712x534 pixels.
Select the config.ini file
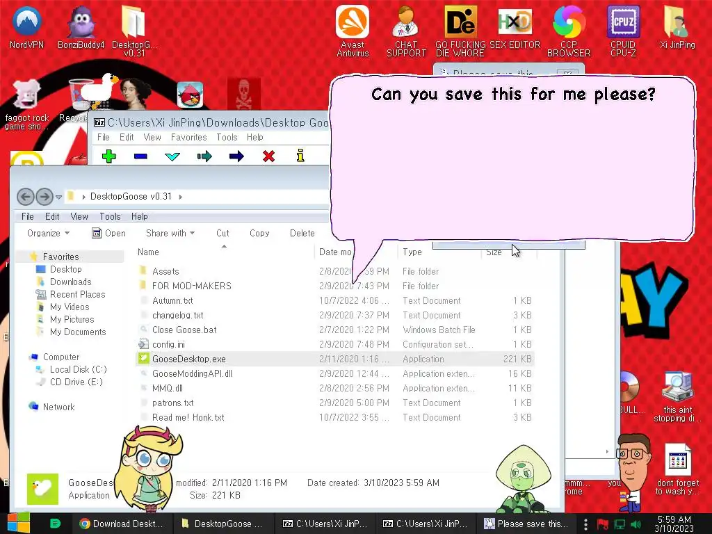pos(334,344)
